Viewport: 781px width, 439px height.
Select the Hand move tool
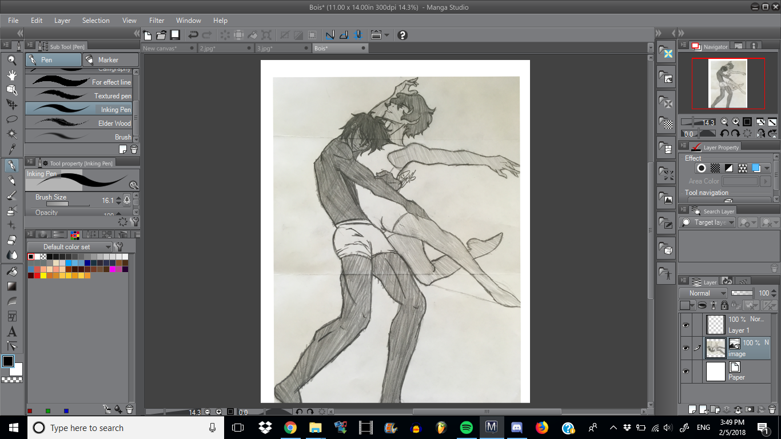pos(11,75)
